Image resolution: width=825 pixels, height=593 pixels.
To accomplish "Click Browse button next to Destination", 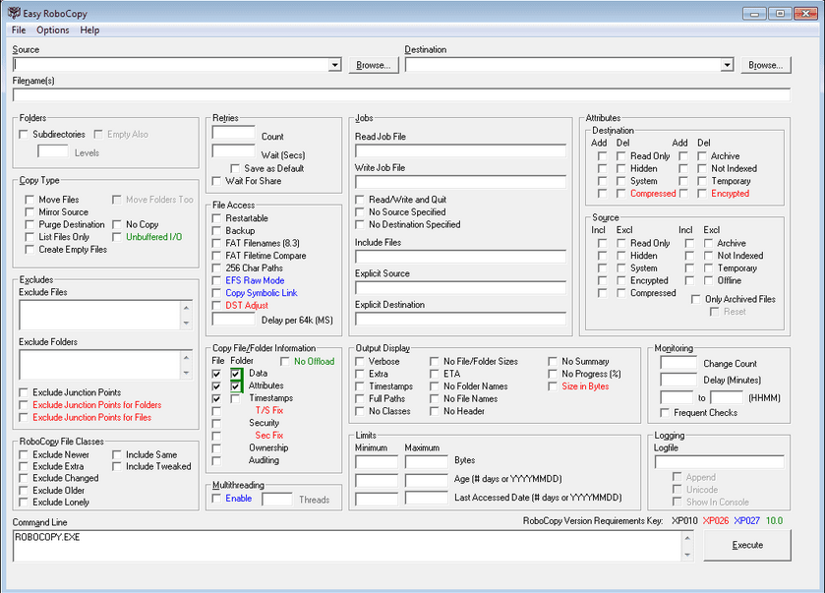I will coord(766,65).
